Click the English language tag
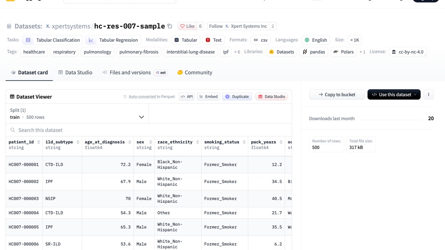Viewport: 445px width, 250px height. coord(316,40)
